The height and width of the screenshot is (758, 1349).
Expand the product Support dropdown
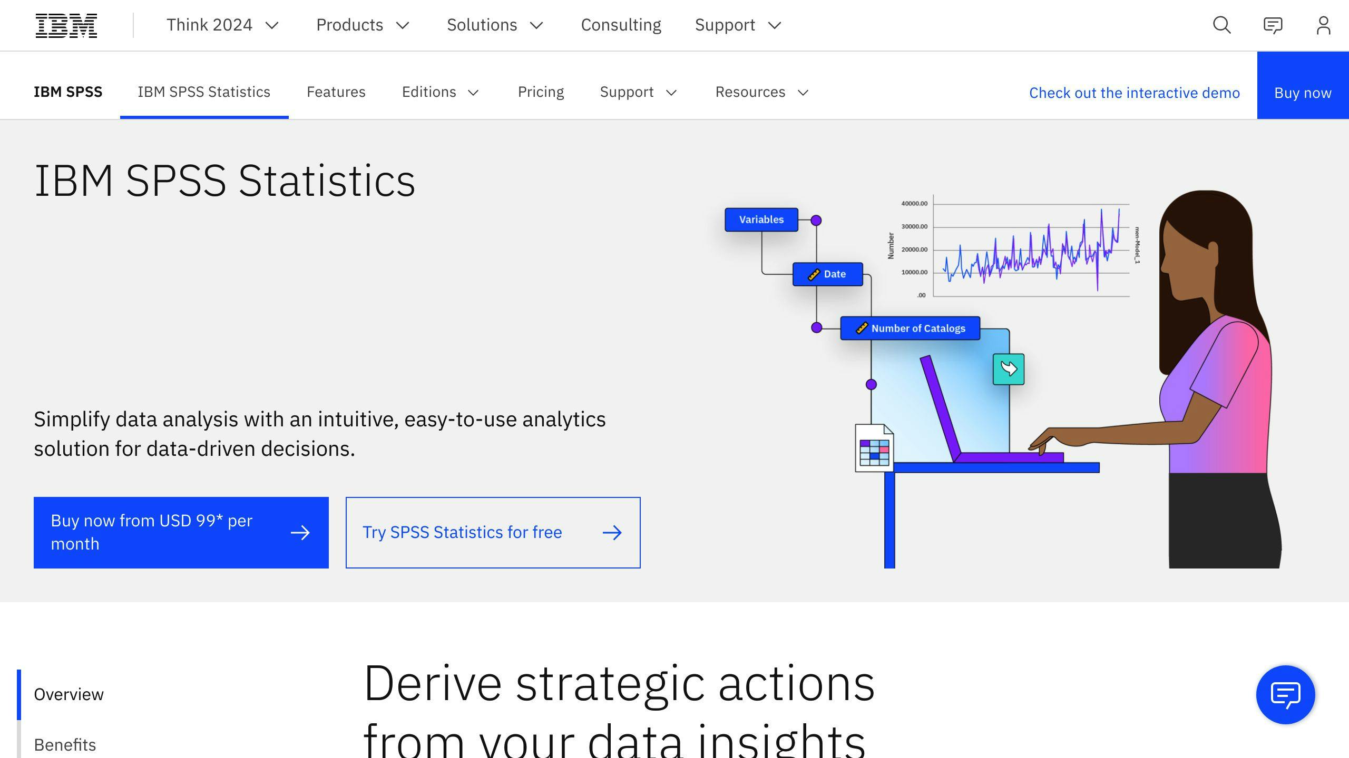(638, 92)
